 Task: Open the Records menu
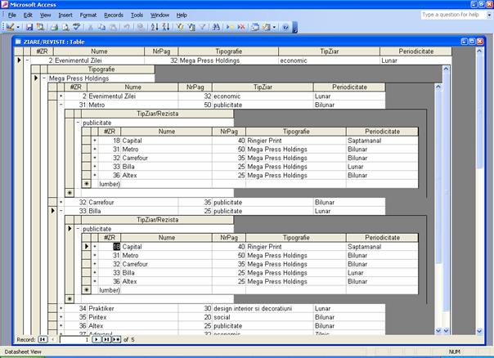click(114, 15)
